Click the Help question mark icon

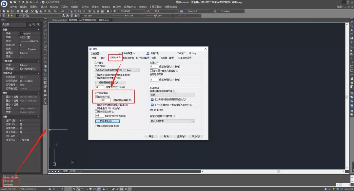click(108, 11)
